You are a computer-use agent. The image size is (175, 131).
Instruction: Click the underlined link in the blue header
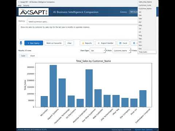[124, 12]
